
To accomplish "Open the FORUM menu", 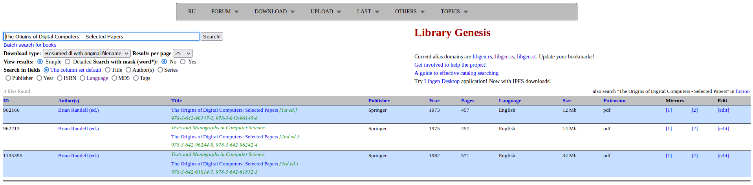I will coord(225,12).
